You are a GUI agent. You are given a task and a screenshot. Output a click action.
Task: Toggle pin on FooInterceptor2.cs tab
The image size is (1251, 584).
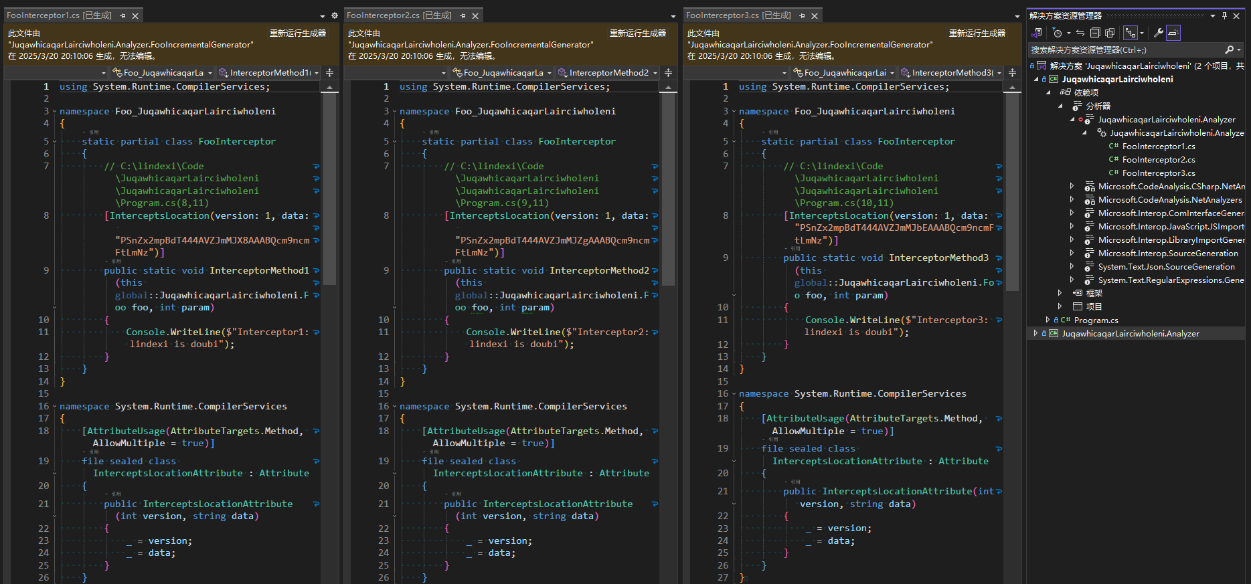click(463, 15)
